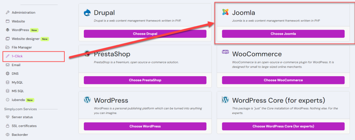Image resolution: width=355 pixels, height=140 pixels.
Task: Open Server status in sidebar
Action: (x=22, y=117)
